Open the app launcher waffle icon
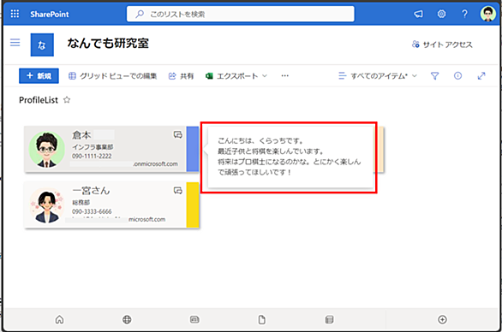This screenshot has width=502, height=332. 15,14
